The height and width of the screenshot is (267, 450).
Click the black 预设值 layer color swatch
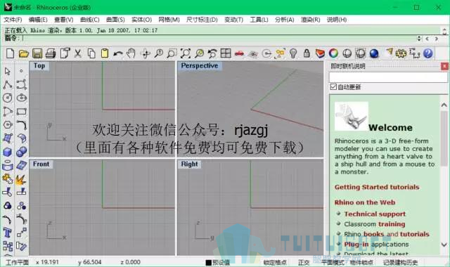pos(209,262)
